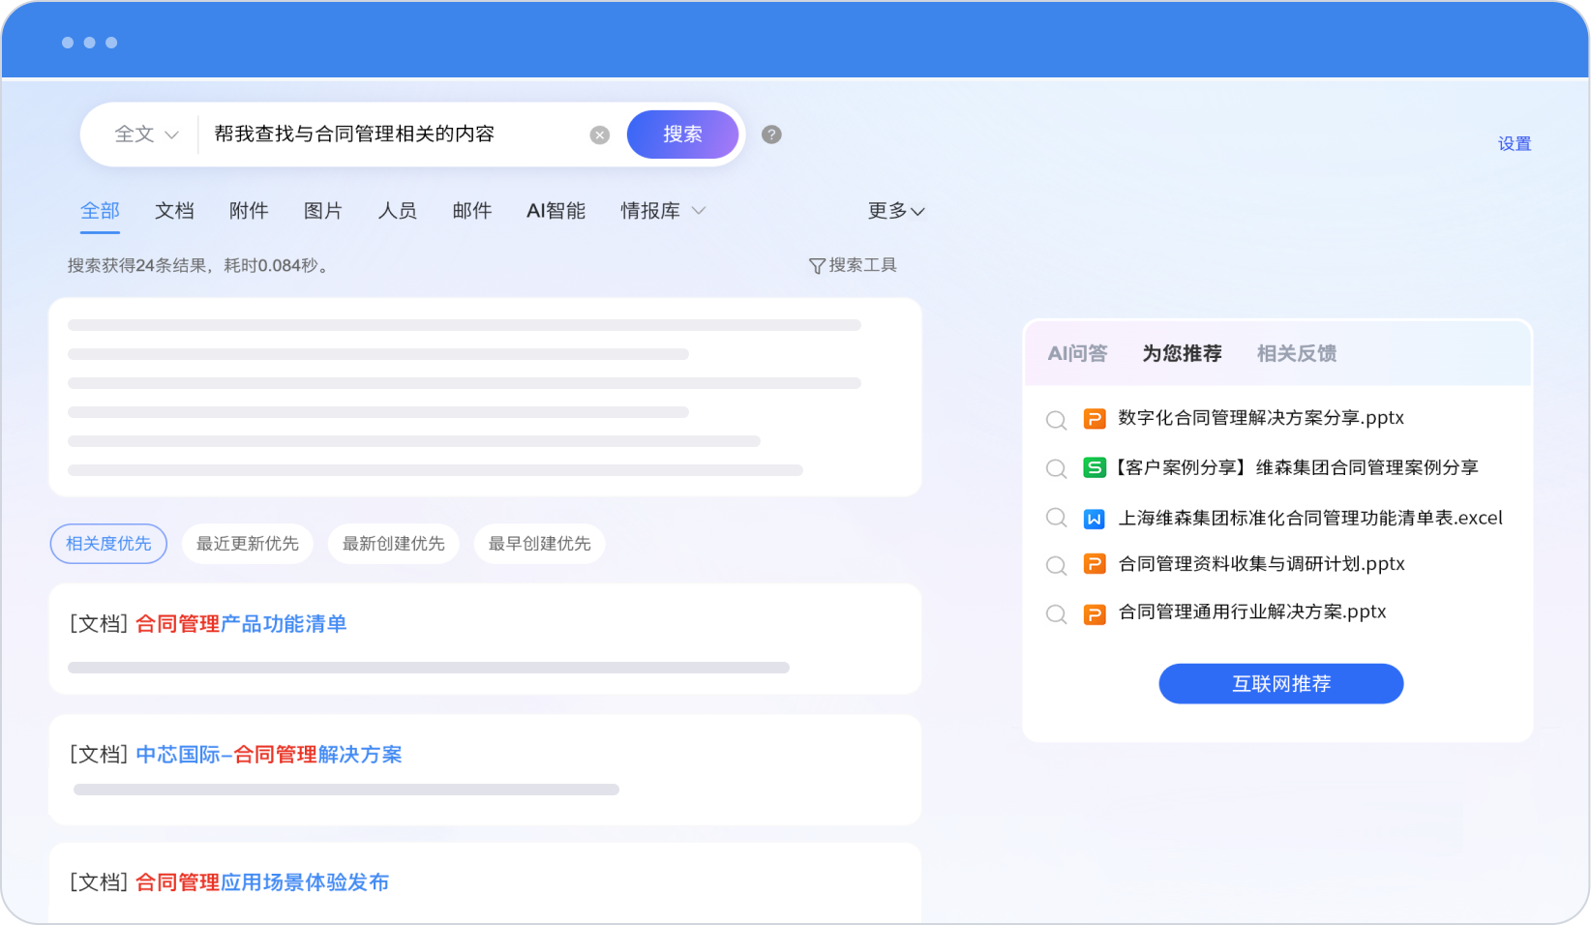Click the search text input field

(x=387, y=134)
